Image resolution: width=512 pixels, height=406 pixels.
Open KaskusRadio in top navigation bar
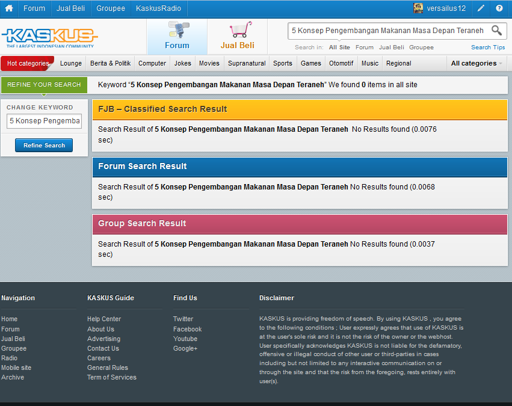(x=158, y=8)
